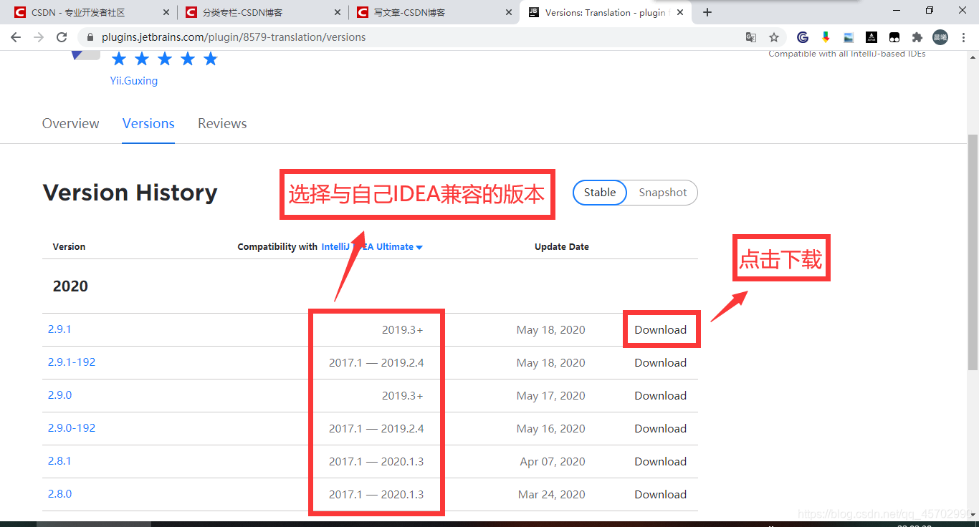Open version 2.8.1 link
This screenshot has width=979, height=527.
click(x=59, y=461)
